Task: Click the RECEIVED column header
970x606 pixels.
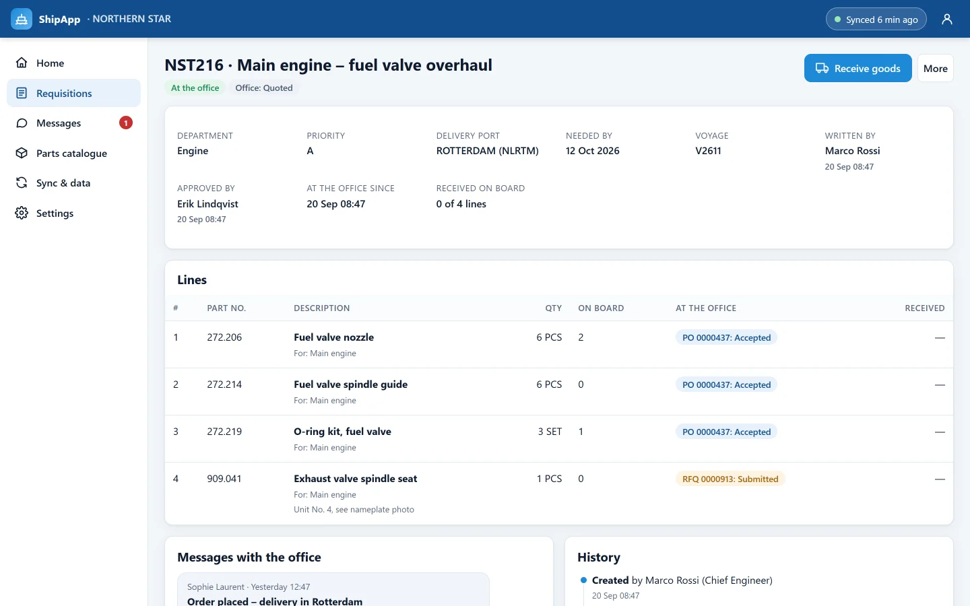Action: pos(924,308)
